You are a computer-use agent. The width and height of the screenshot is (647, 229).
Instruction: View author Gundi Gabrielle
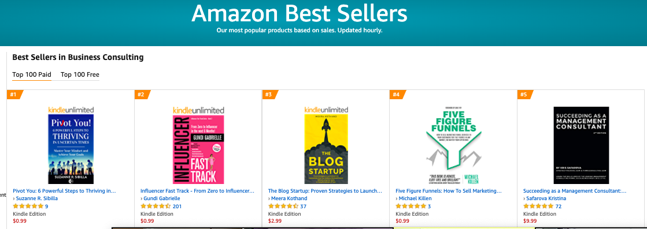coord(162,198)
